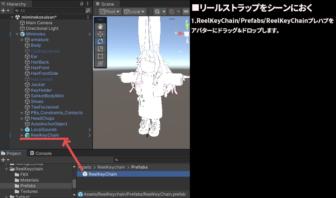Image resolution: width=336 pixels, height=198 pixels.
Task: Expand PBs_Constraints_Contacts object
Action: 22,113
